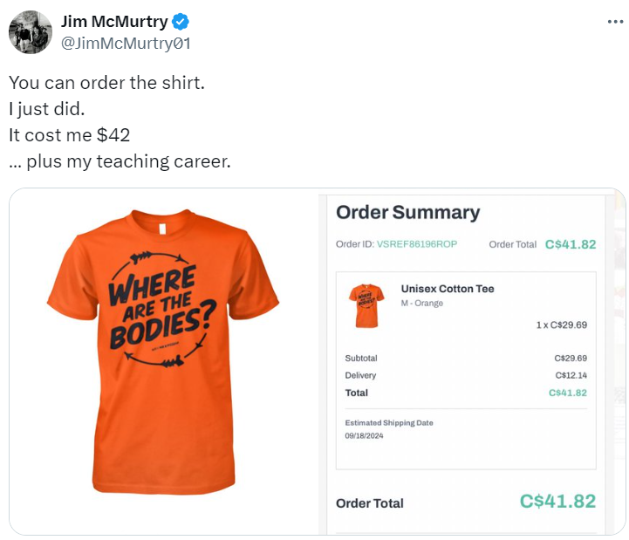Click the Unisex Cotton Tee product title
The image size is (629, 540).
click(447, 289)
